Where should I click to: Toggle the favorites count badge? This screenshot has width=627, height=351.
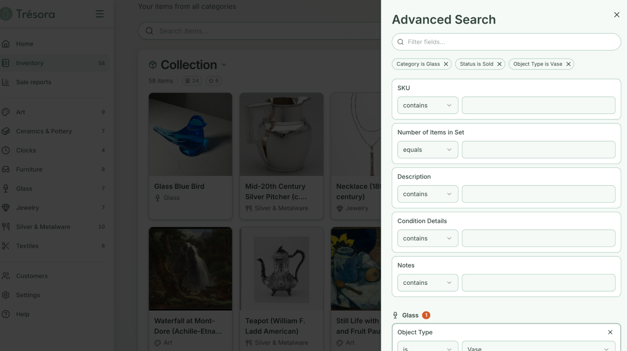(213, 81)
